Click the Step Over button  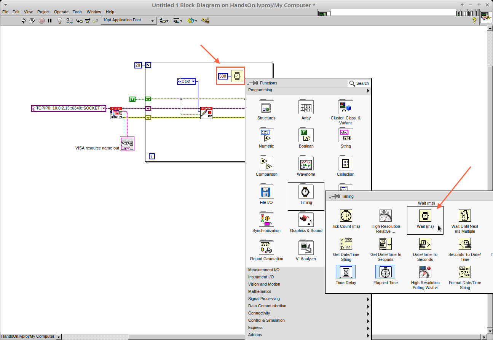87,21
